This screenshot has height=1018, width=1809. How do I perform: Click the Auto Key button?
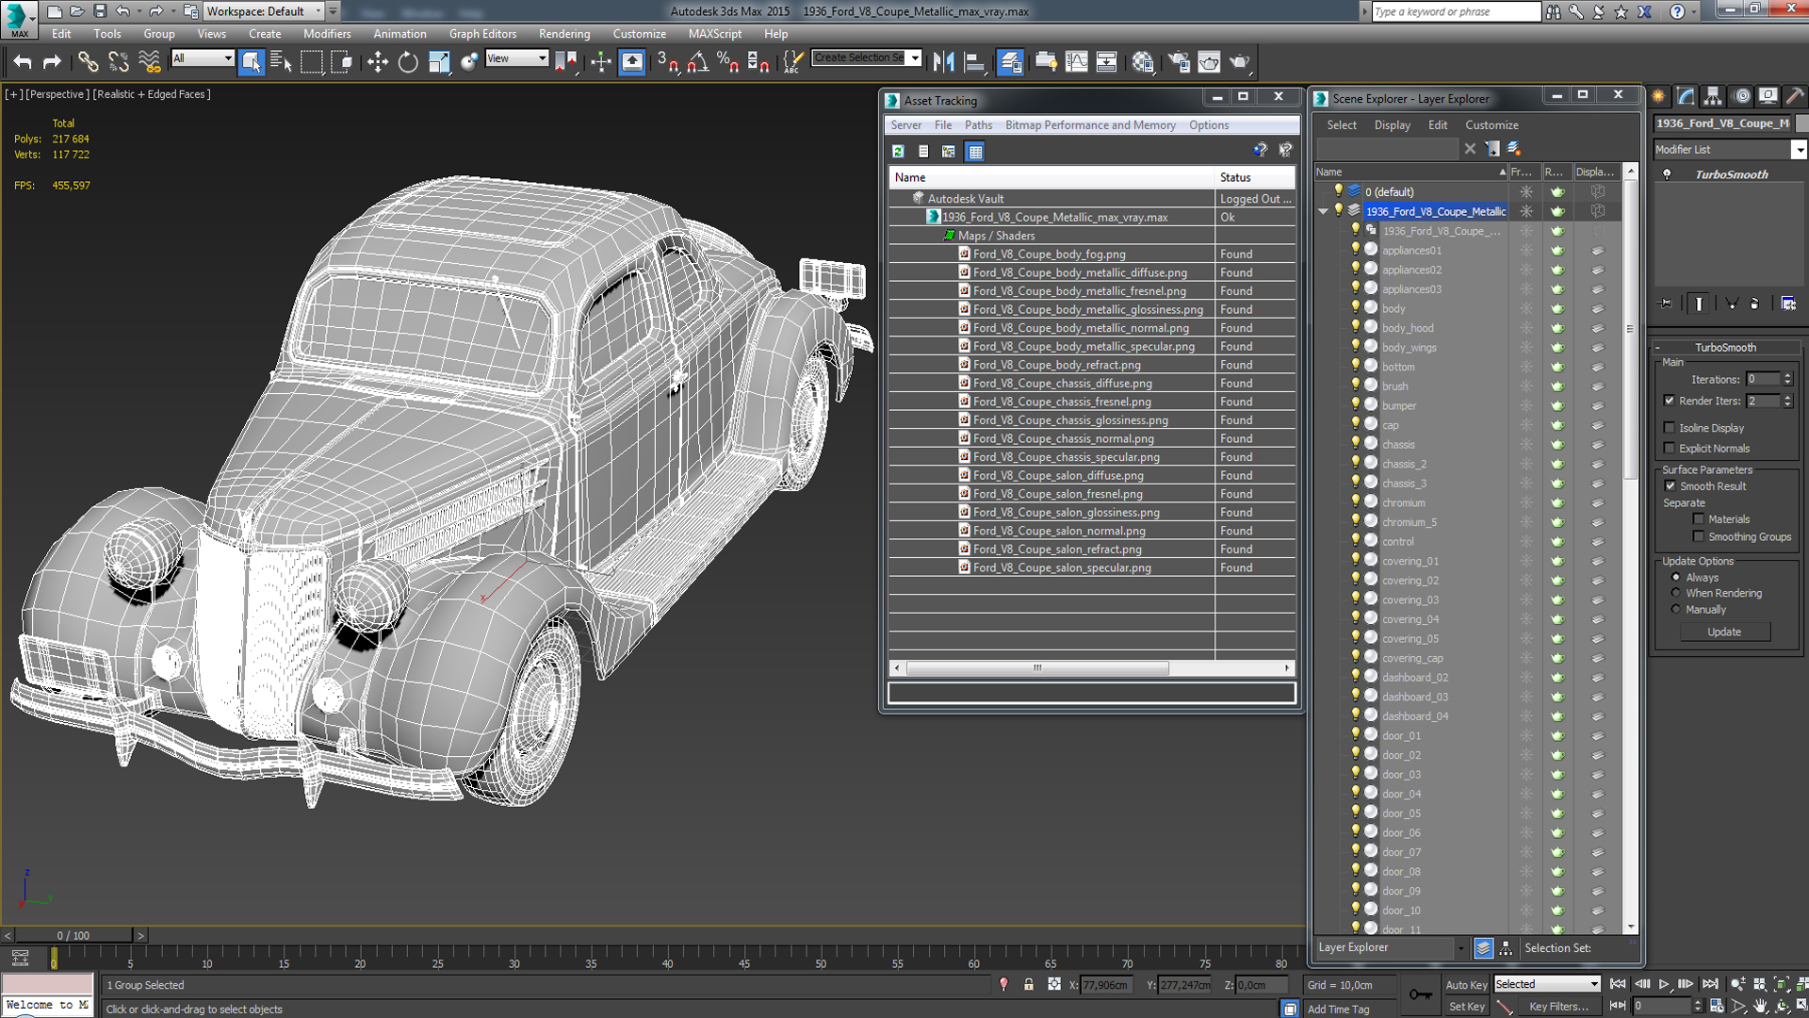[x=1465, y=985]
